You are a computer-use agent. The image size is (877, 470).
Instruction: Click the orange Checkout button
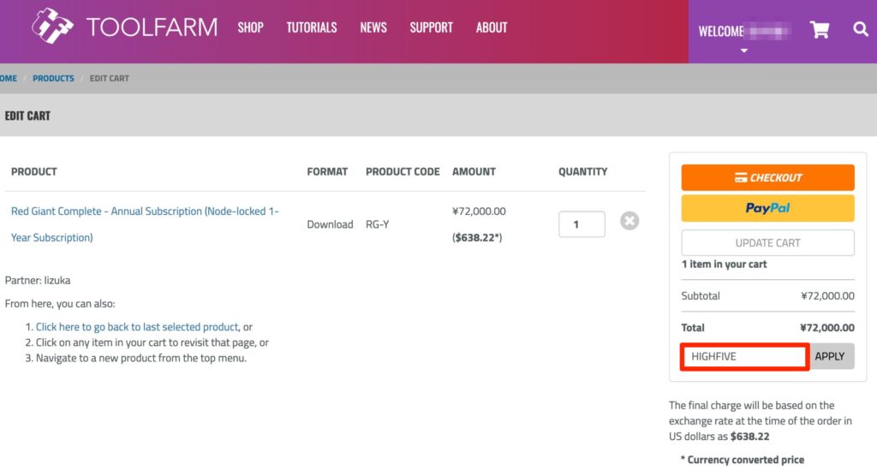pyautogui.click(x=767, y=178)
